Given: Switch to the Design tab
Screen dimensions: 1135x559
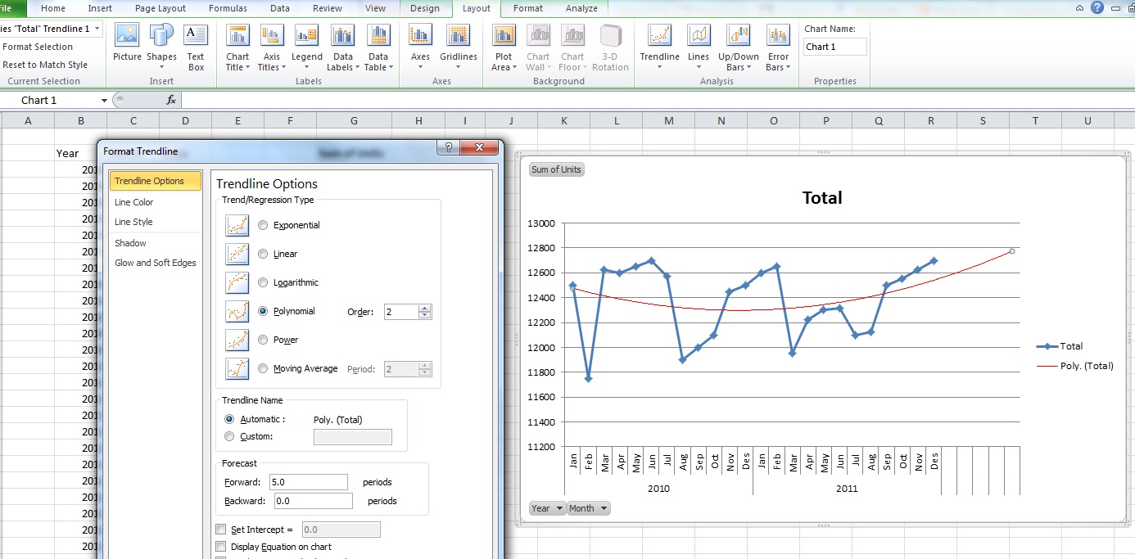Looking at the screenshot, I should [425, 10].
